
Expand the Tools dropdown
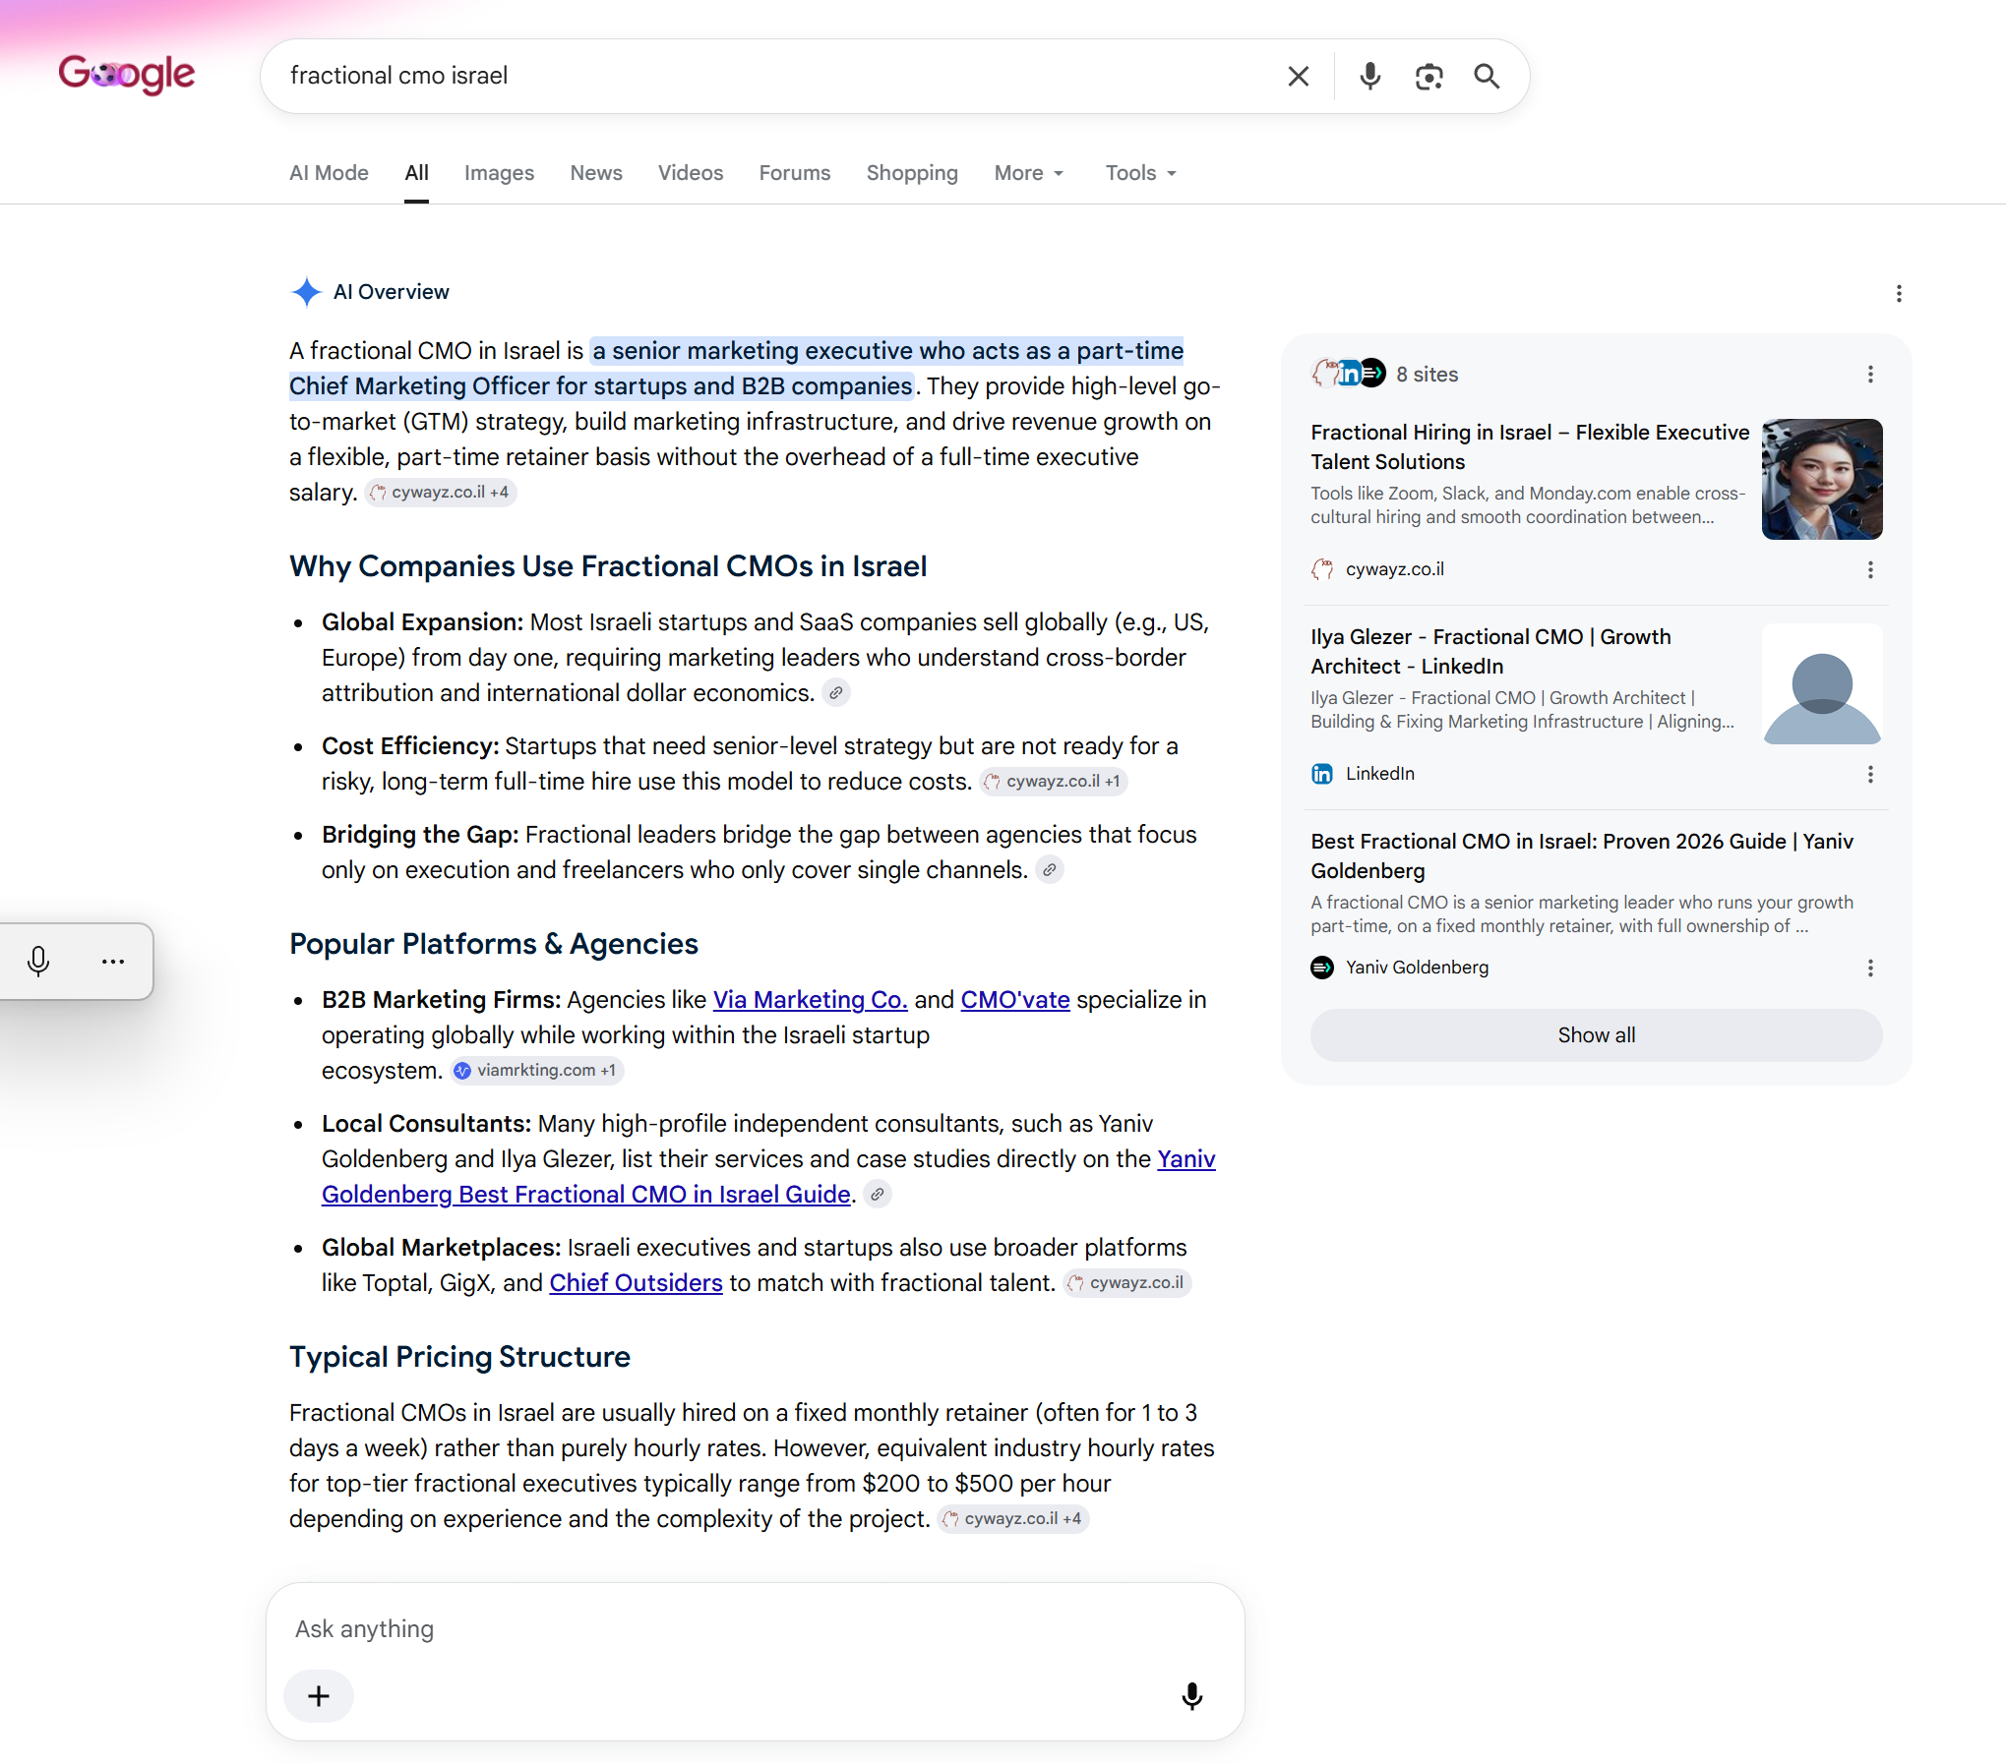(x=1140, y=173)
